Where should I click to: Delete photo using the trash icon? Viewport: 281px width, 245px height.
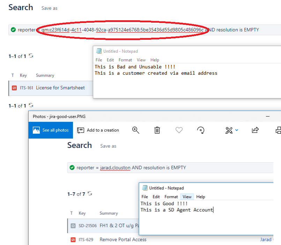tap(157, 130)
